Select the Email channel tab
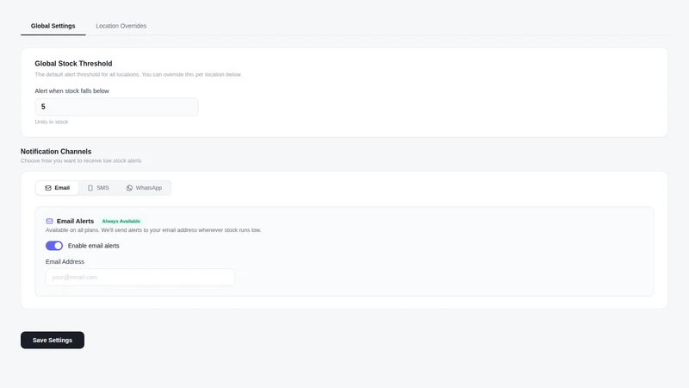Screen dimensions: 689x388 (x=57, y=188)
